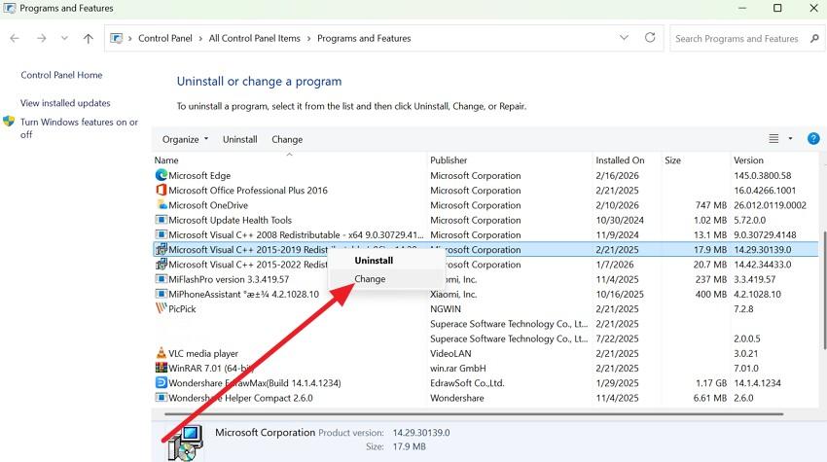Open the address bar history dropdown

(624, 37)
